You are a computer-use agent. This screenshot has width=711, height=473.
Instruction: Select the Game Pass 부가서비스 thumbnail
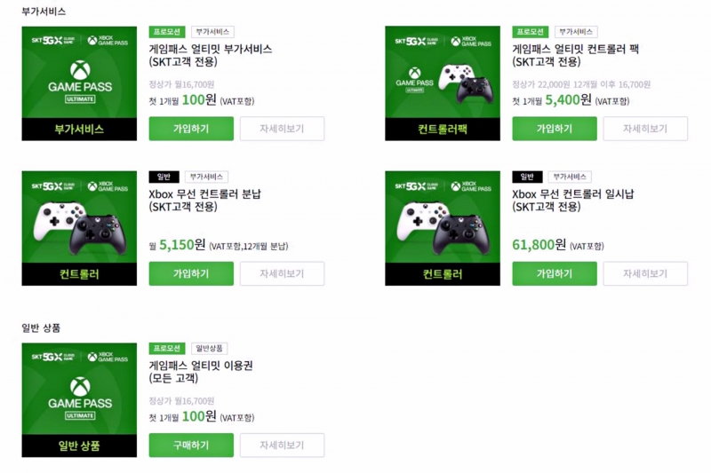pyautogui.click(x=79, y=83)
